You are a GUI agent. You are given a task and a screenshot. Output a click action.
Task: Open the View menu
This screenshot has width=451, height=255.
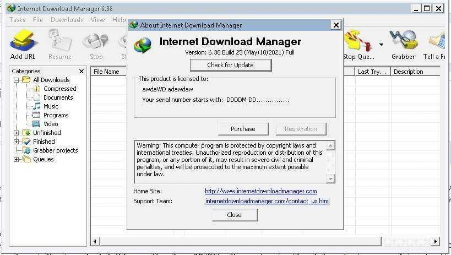(98, 20)
